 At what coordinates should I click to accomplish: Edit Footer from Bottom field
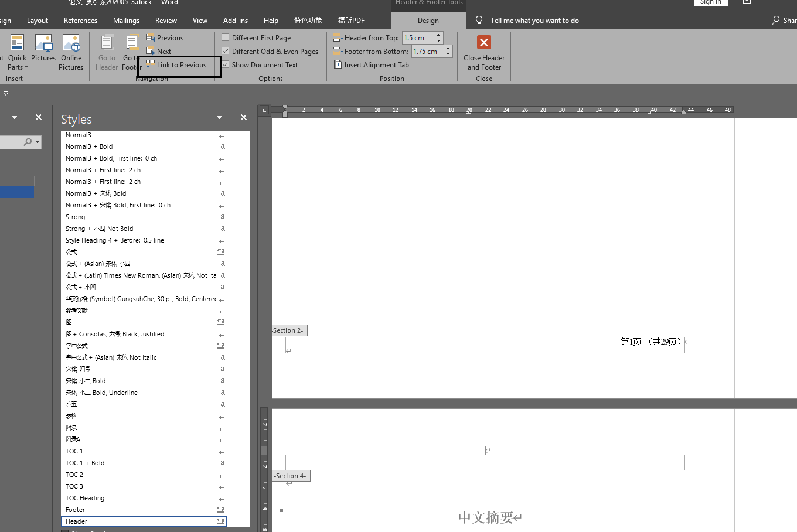coord(428,52)
